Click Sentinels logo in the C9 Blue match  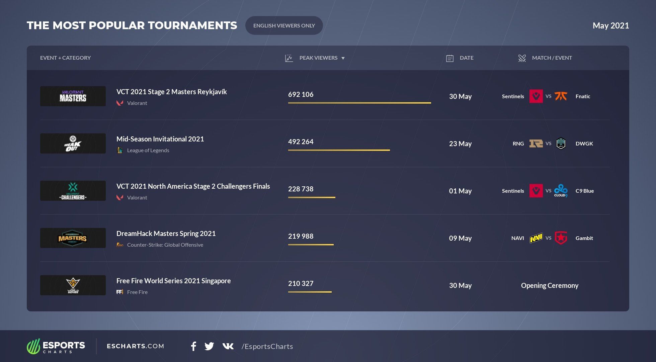click(536, 191)
